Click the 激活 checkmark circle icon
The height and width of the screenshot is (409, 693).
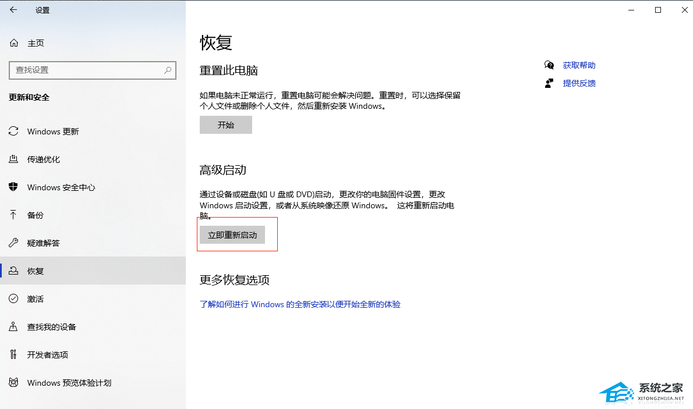pos(13,298)
